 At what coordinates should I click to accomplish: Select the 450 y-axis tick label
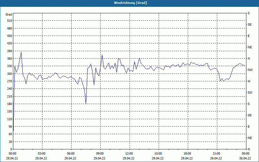coord(10,36)
